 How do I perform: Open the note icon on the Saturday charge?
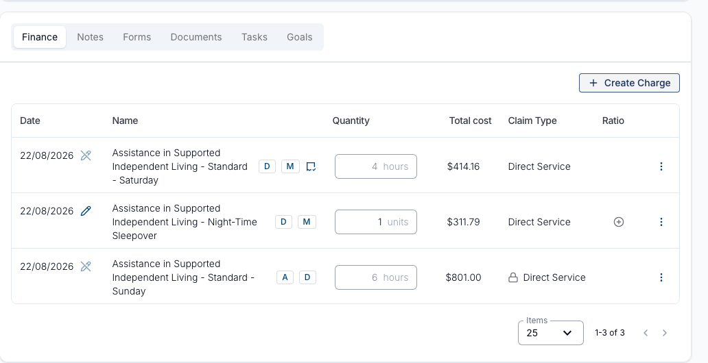pos(311,167)
